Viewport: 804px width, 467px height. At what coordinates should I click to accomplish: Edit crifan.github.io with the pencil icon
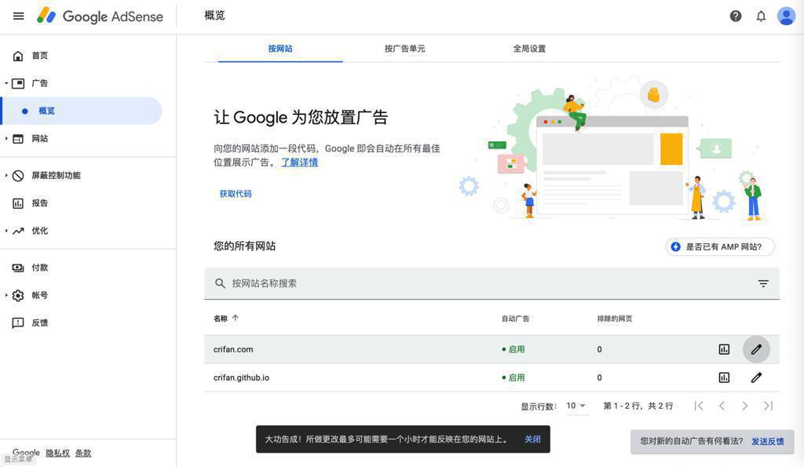[x=756, y=378]
